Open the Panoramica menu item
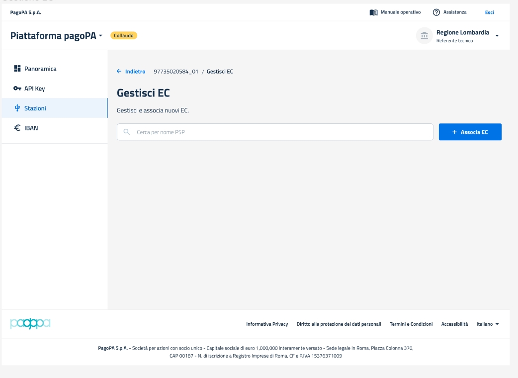518x378 pixels. tap(40, 69)
